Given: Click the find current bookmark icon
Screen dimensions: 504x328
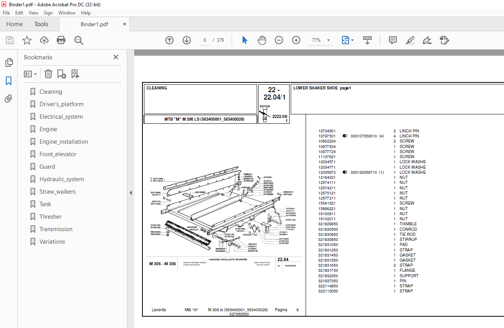Looking at the screenshot, I should pos(76,74).
